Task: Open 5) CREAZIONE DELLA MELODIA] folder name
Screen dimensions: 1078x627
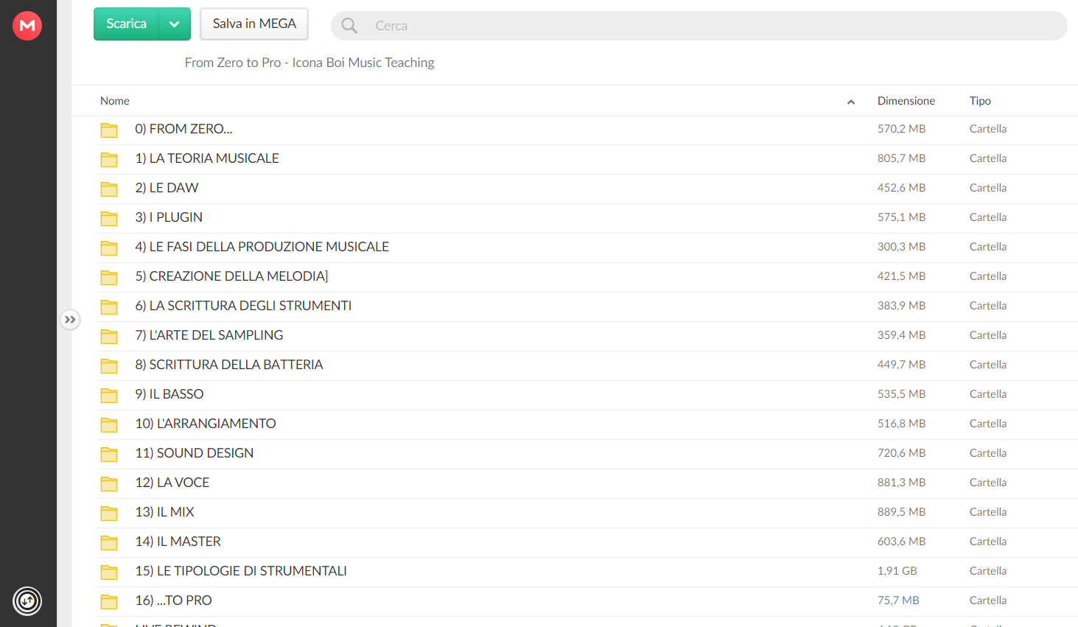Action: [231, 276]
